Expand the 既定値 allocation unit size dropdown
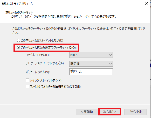The width and height of the screenshot is (151, 118). tap(91, 64)
